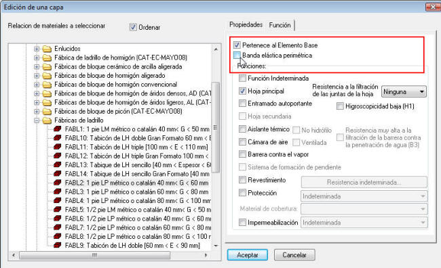The width and height of the screenshot is (441, 268).
Task: Select FABL2: 1 pie LP métrico item
Action: coord(136,183)
